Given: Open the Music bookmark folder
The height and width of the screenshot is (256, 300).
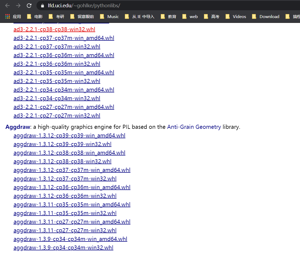Looking at the screenshot, I should click(x=109, y=17).
